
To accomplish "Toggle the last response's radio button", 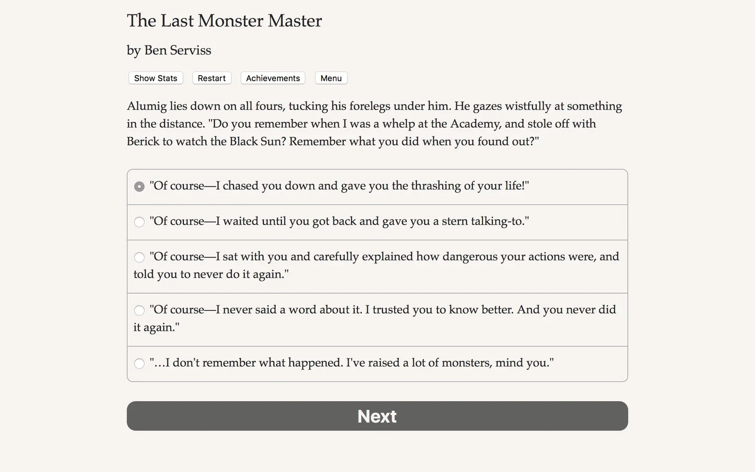I will point(139,363).
